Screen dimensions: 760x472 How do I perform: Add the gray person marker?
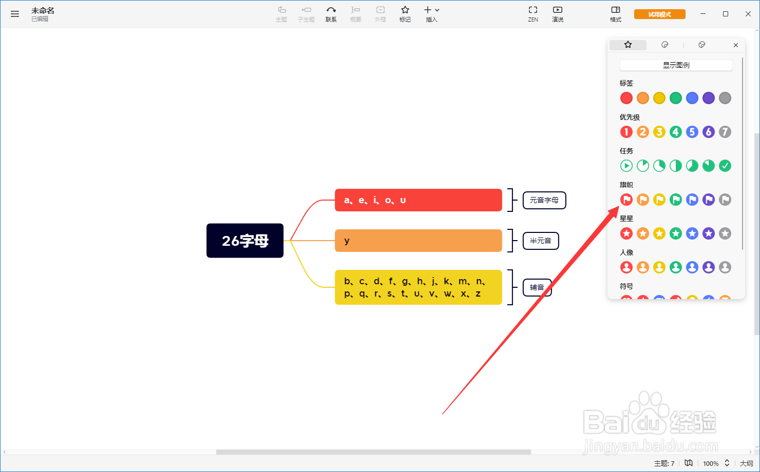725,267
